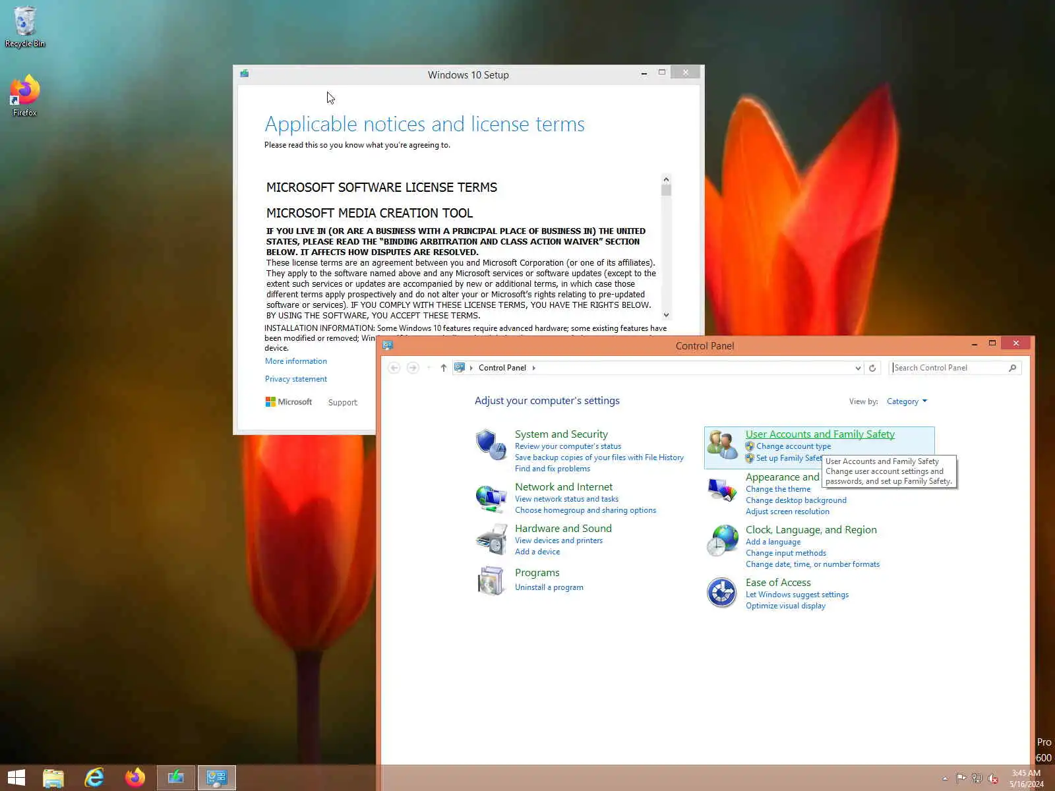Image resolution: width=1055 pixels, height=791 pixels.
Task: Open the volume icon in system tray
Action: coord(993,778)
